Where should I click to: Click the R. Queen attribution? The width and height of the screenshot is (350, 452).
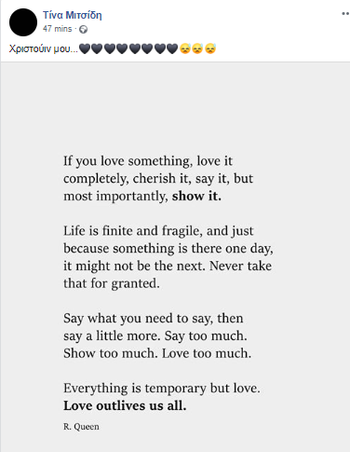(x=81, y=427)
